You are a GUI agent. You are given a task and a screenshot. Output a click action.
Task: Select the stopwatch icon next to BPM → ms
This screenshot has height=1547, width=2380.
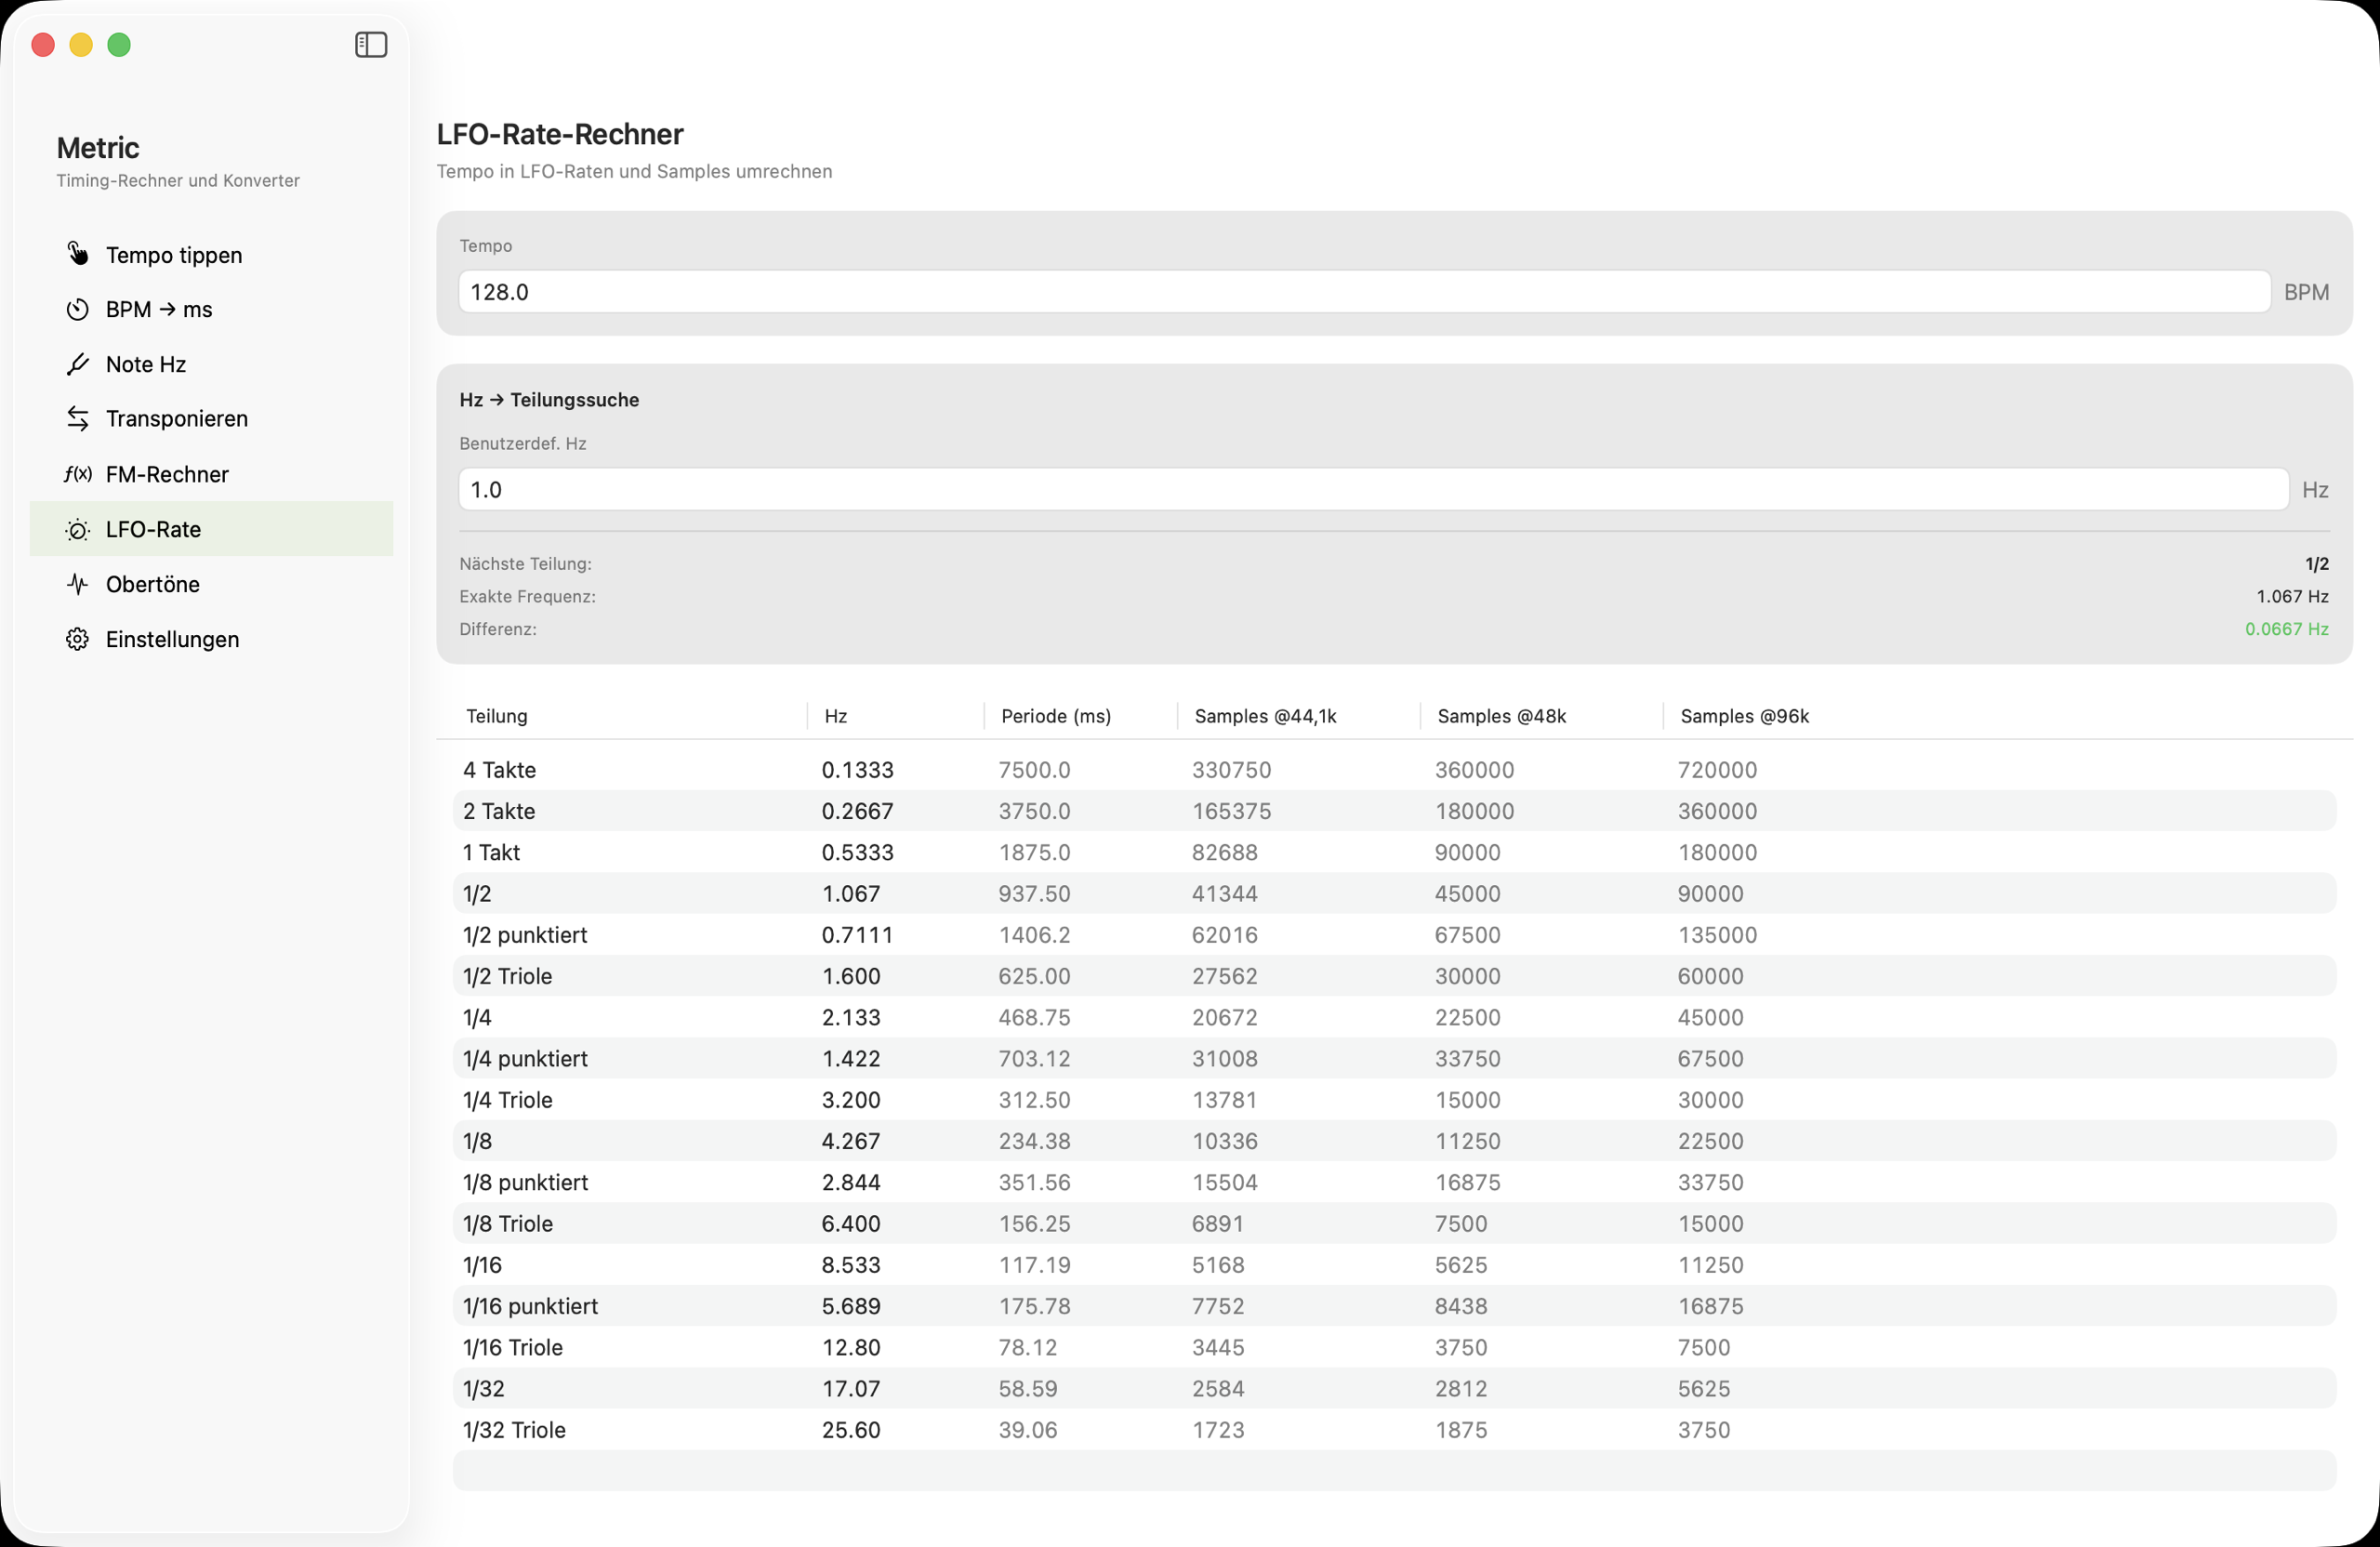pos(78,309)
